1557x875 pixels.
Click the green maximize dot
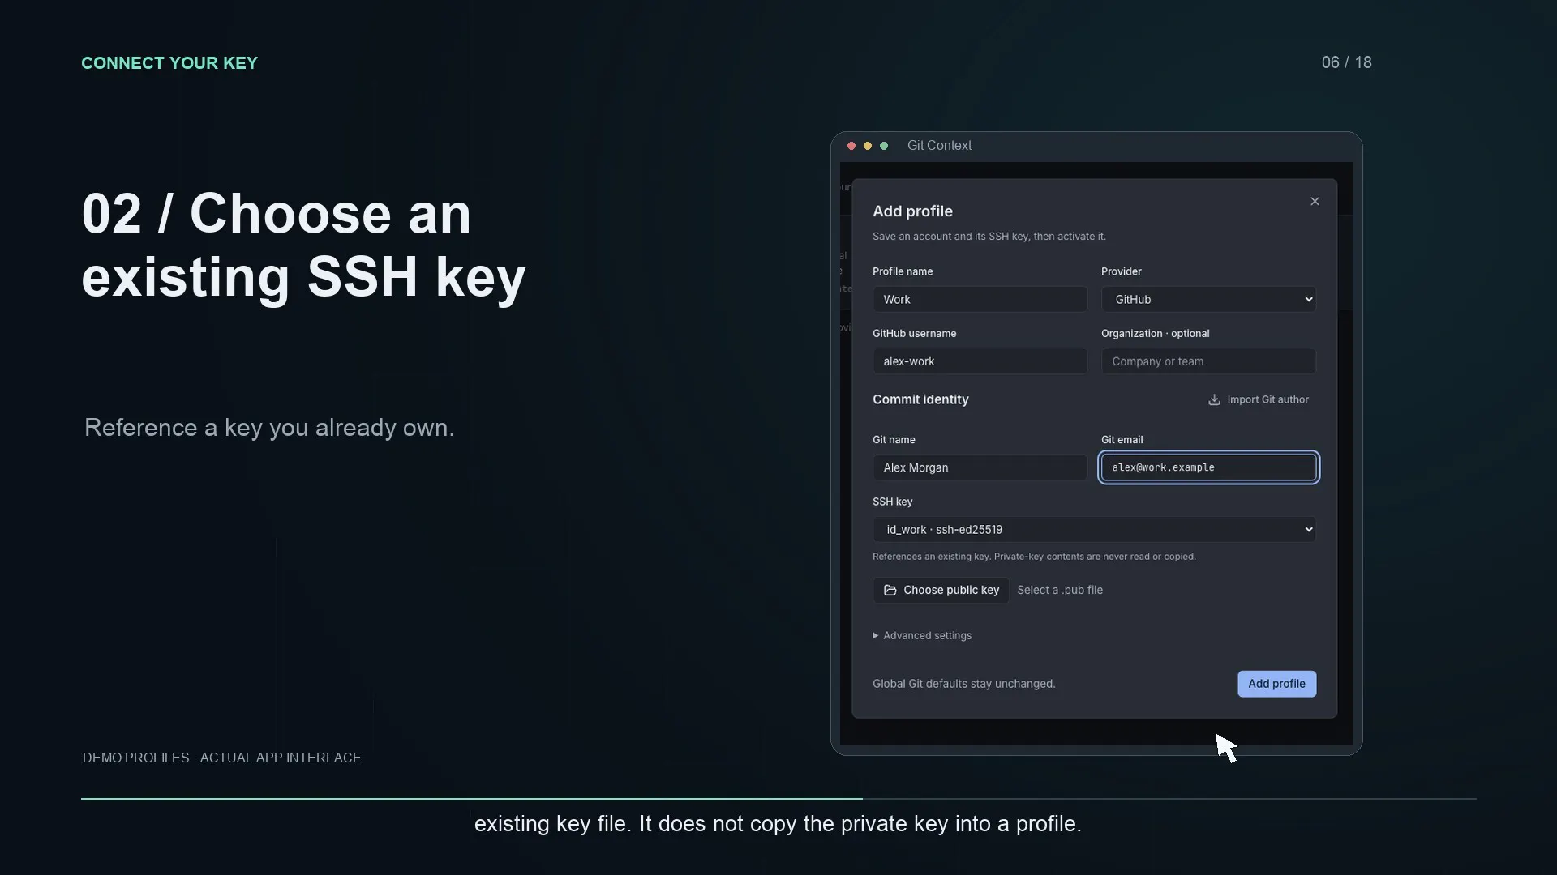coord(884,146)
